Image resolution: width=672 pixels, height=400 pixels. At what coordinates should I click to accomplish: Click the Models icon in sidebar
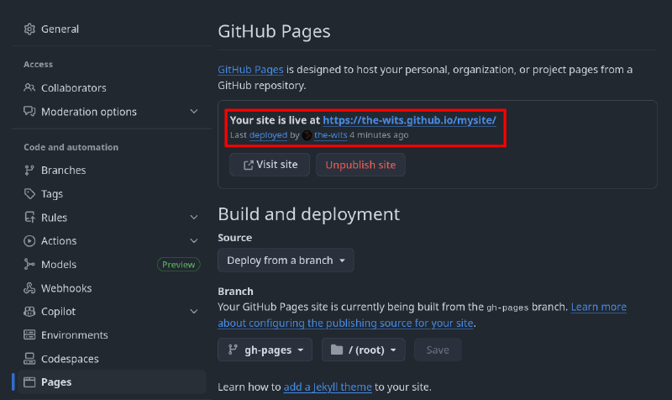tap(29, 265)
